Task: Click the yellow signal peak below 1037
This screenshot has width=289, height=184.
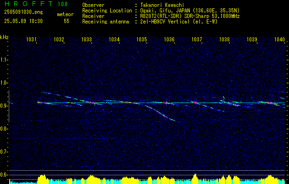Action: click(x=195, y=178)
